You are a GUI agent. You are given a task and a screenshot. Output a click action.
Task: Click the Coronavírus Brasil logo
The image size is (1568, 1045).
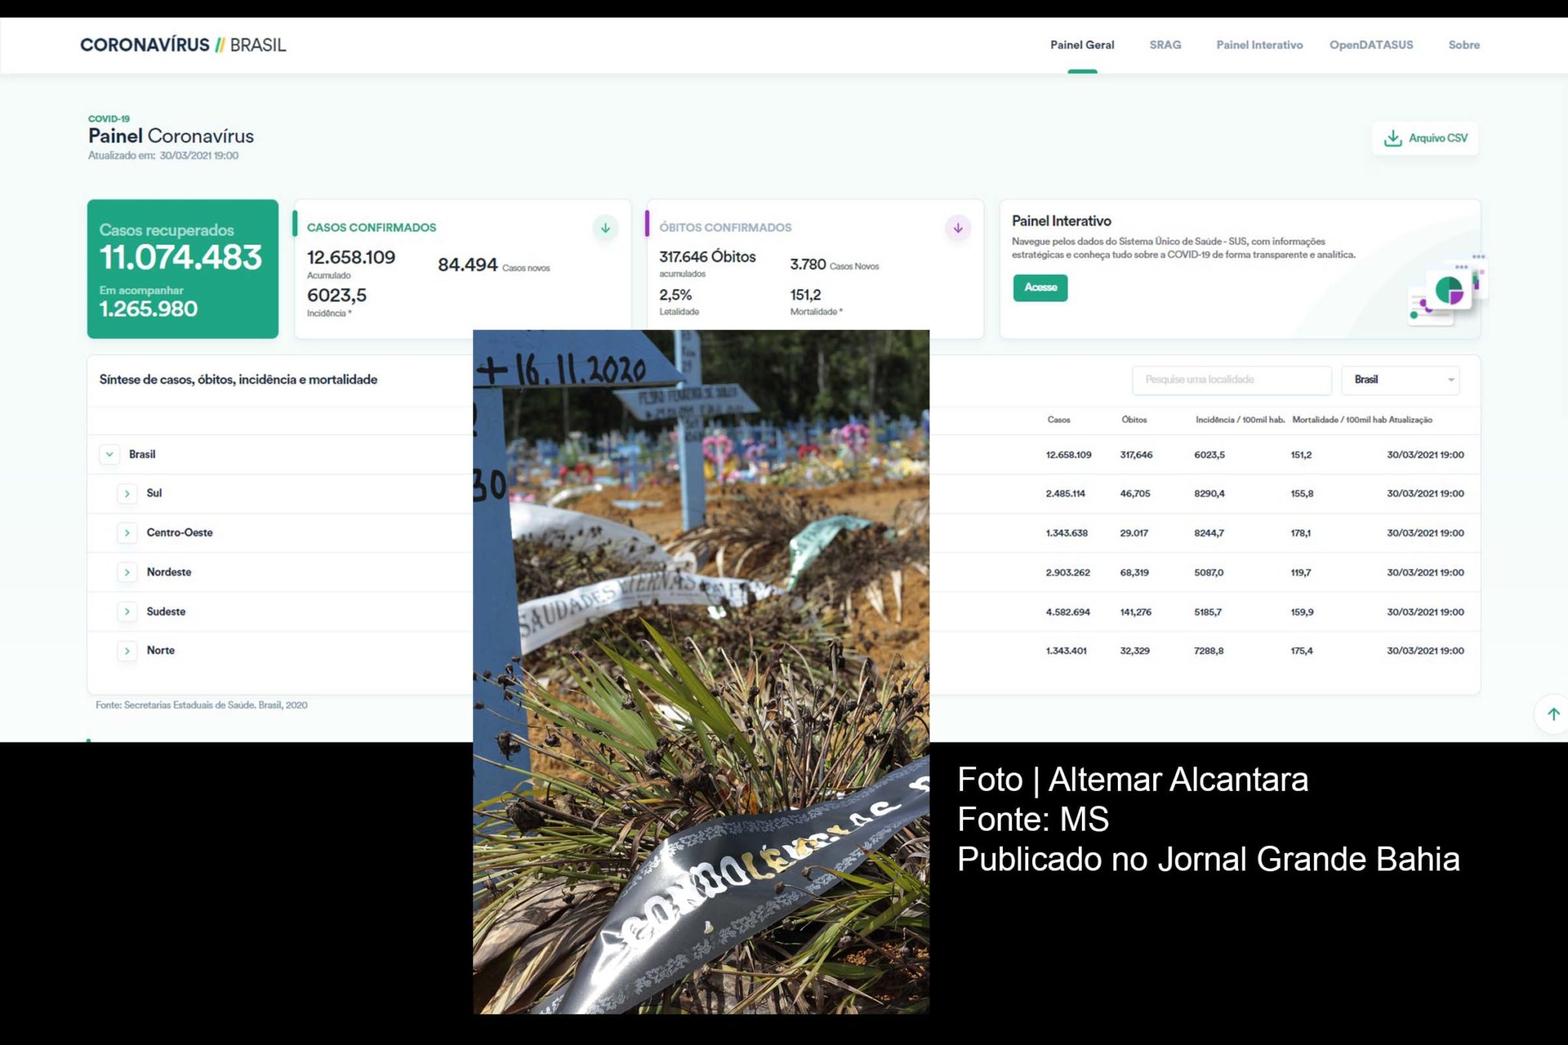pyautogui.click(x=183, y=45)
